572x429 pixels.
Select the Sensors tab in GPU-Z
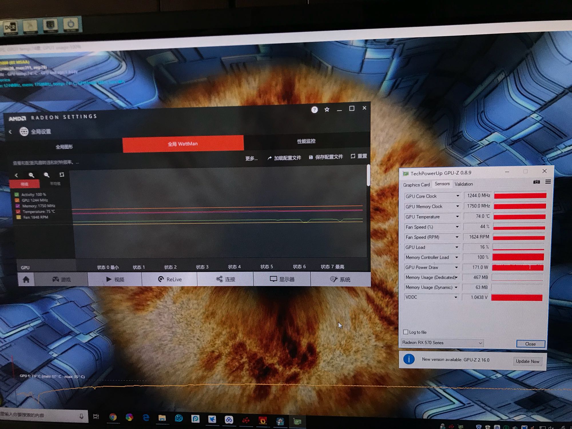442,184
